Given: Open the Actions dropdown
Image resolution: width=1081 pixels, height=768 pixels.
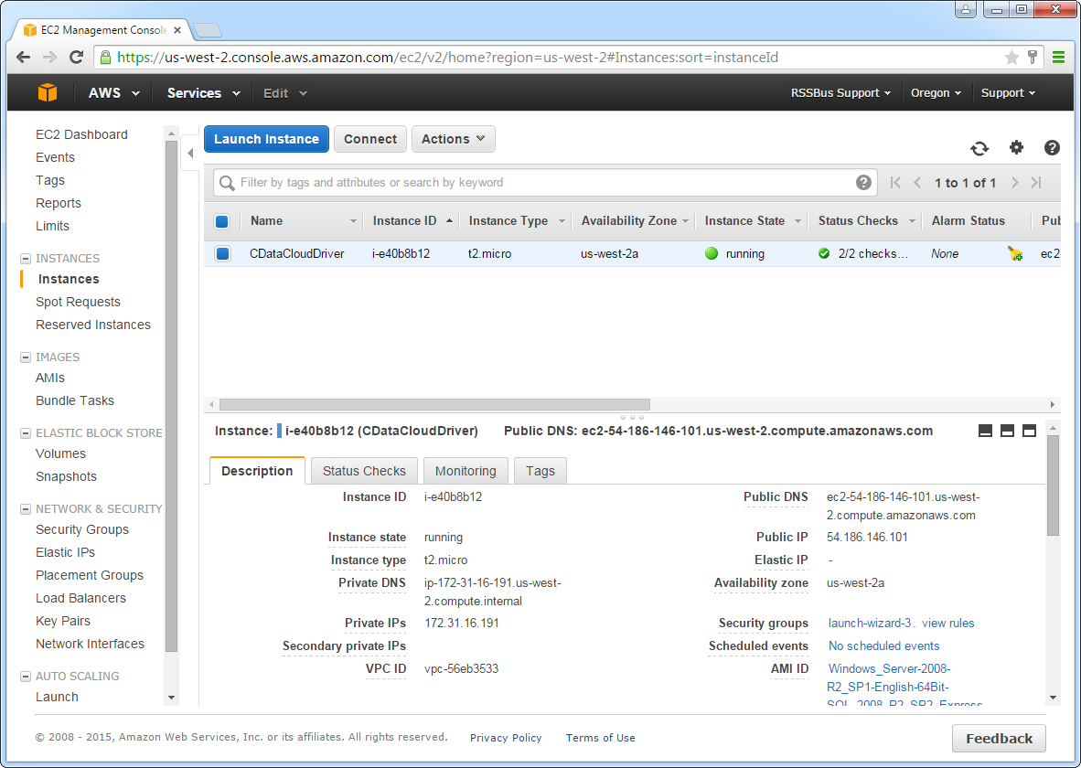Looking at the screenshot, I should (x=453, y=139).
